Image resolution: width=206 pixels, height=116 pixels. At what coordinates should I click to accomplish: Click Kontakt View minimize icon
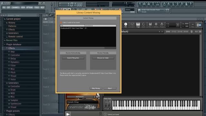(x=192, y=25)
